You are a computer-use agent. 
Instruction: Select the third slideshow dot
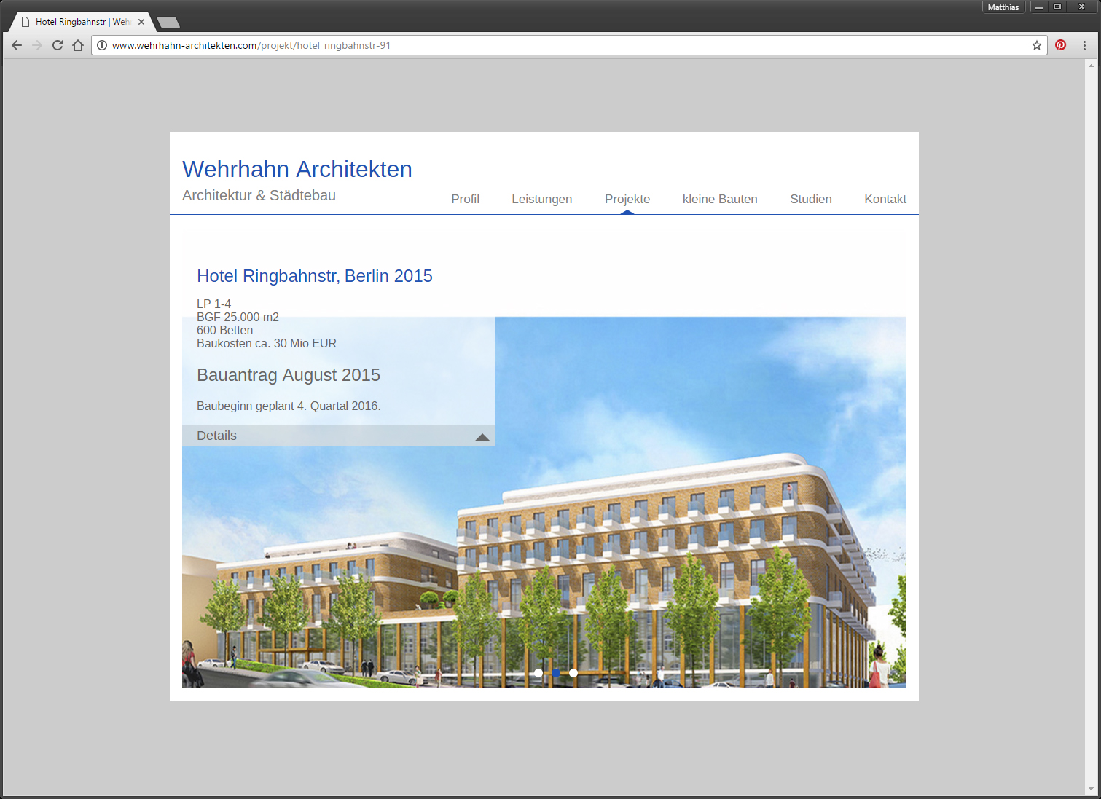[x=573, y=673]
